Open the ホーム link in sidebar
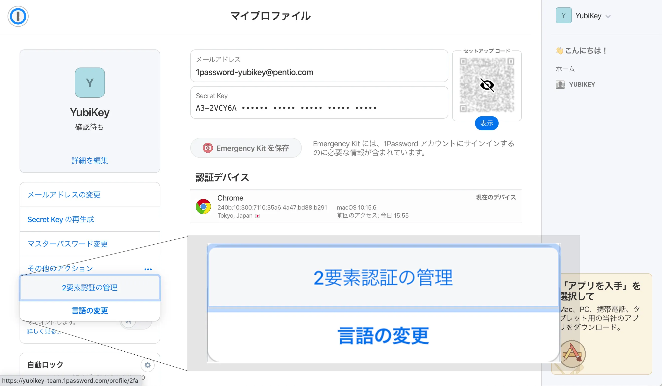This screenshot has width=662, height=386. pos(565,69)
